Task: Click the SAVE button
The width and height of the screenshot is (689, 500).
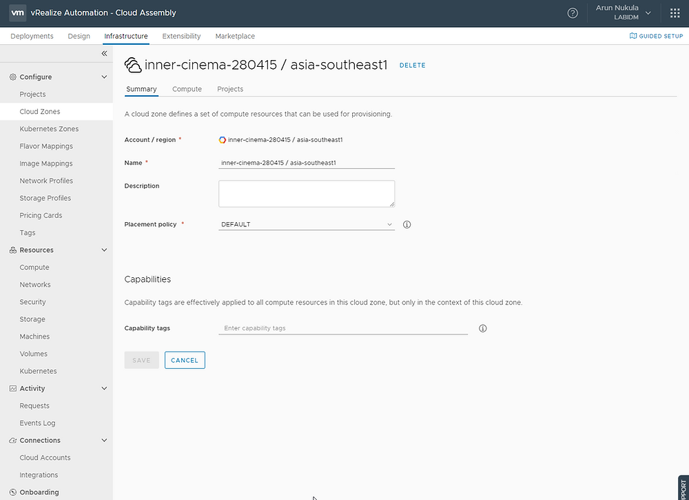Action: [x=141, y=361]
